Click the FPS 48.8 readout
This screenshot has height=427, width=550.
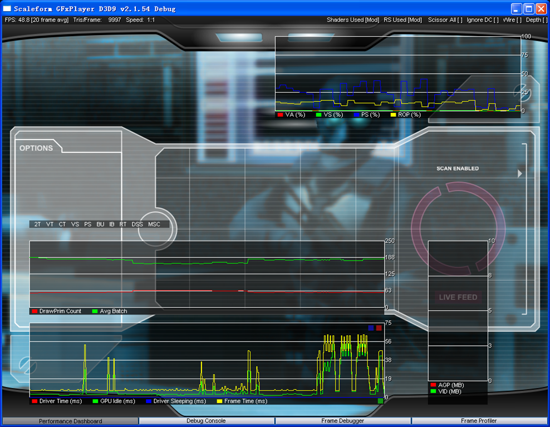coord(37,20)
